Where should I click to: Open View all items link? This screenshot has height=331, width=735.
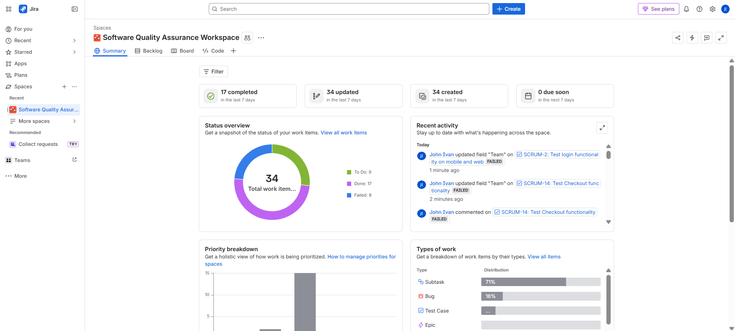(x=544, y=257)
